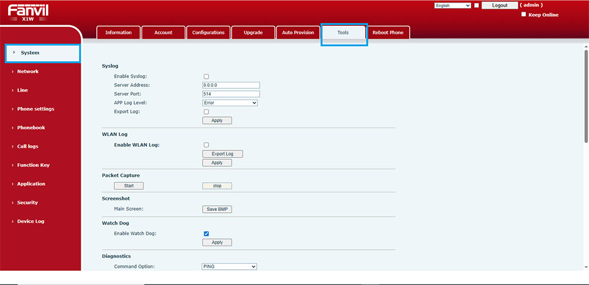Go to the Reboot Phone tab
Image resolution: width=589 pixels, height=285 pixels.
click(x=388, y=33)
